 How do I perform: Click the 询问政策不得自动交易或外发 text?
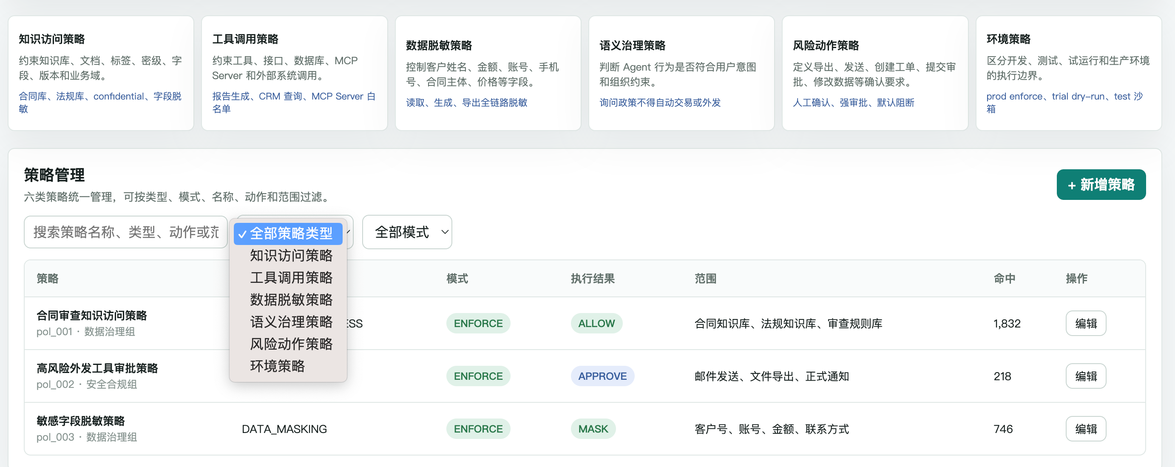click(x=660, y=102)
